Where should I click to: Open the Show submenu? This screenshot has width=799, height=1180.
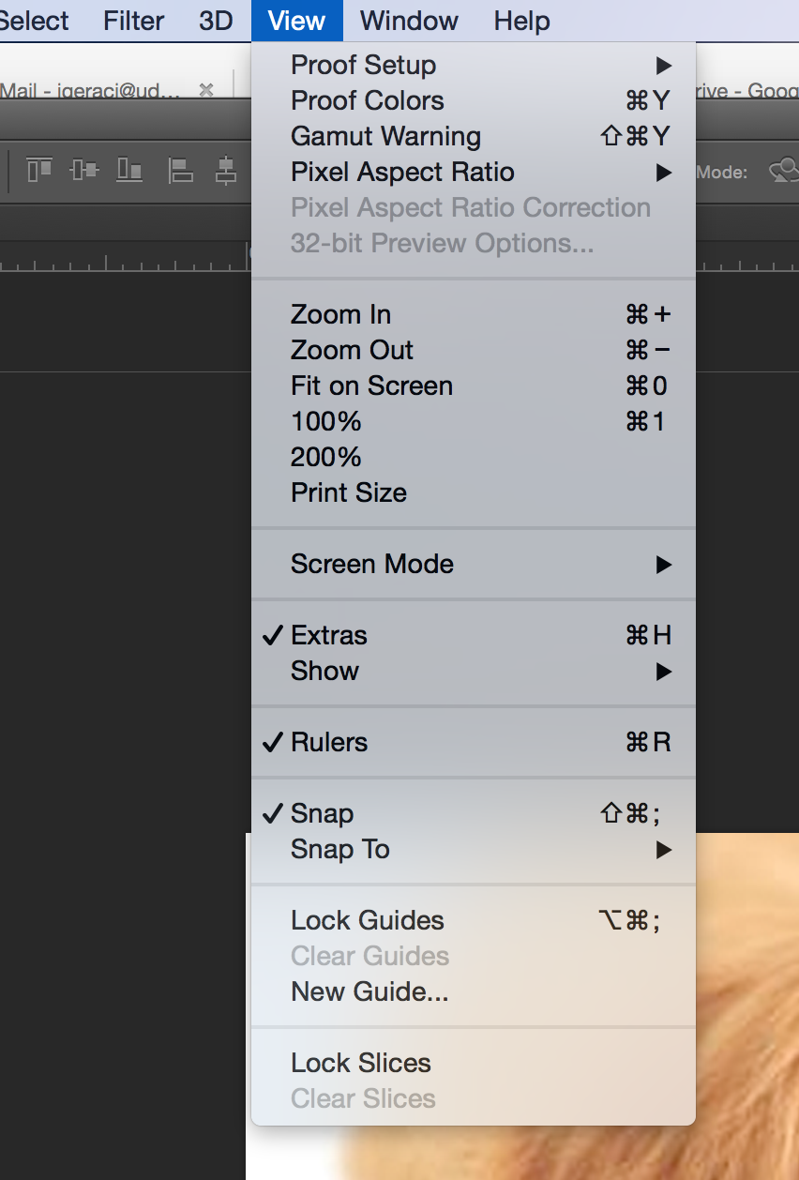tap(474, 671)
